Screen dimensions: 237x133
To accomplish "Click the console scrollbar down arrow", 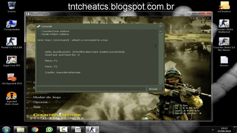I will click(x=161, y=83).
